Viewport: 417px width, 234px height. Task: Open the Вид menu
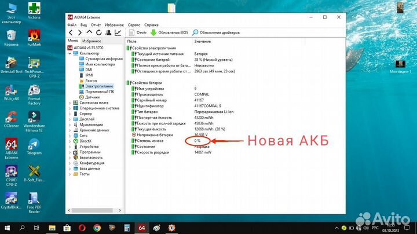[x=83, y=25]
